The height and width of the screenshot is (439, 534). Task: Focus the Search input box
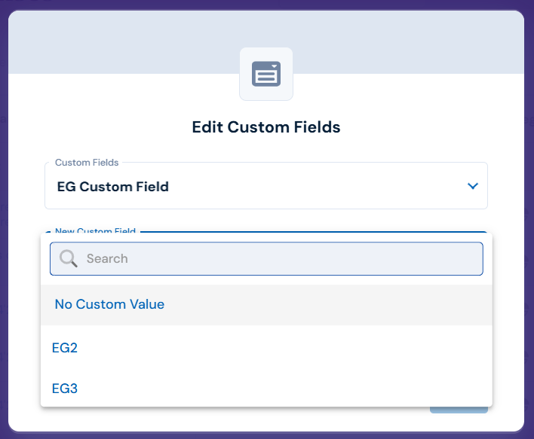tap(266, 259)
